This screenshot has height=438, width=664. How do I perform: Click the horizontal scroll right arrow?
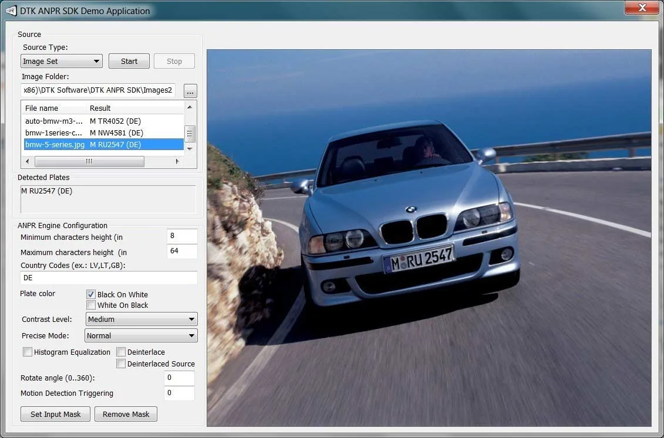tap(177, 161)
